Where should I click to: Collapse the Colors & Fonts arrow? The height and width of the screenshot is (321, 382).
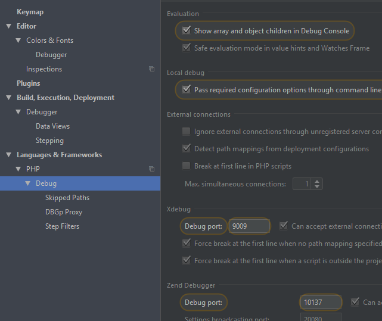coord(18,40)
